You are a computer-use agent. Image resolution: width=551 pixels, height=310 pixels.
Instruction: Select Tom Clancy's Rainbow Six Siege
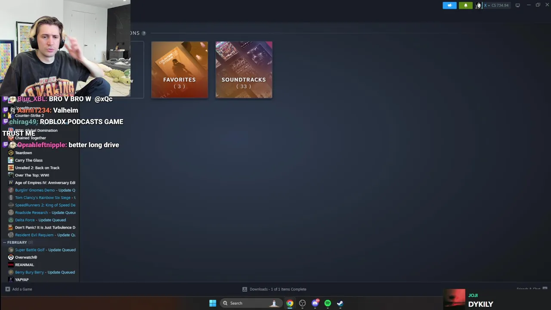point(45,198)
